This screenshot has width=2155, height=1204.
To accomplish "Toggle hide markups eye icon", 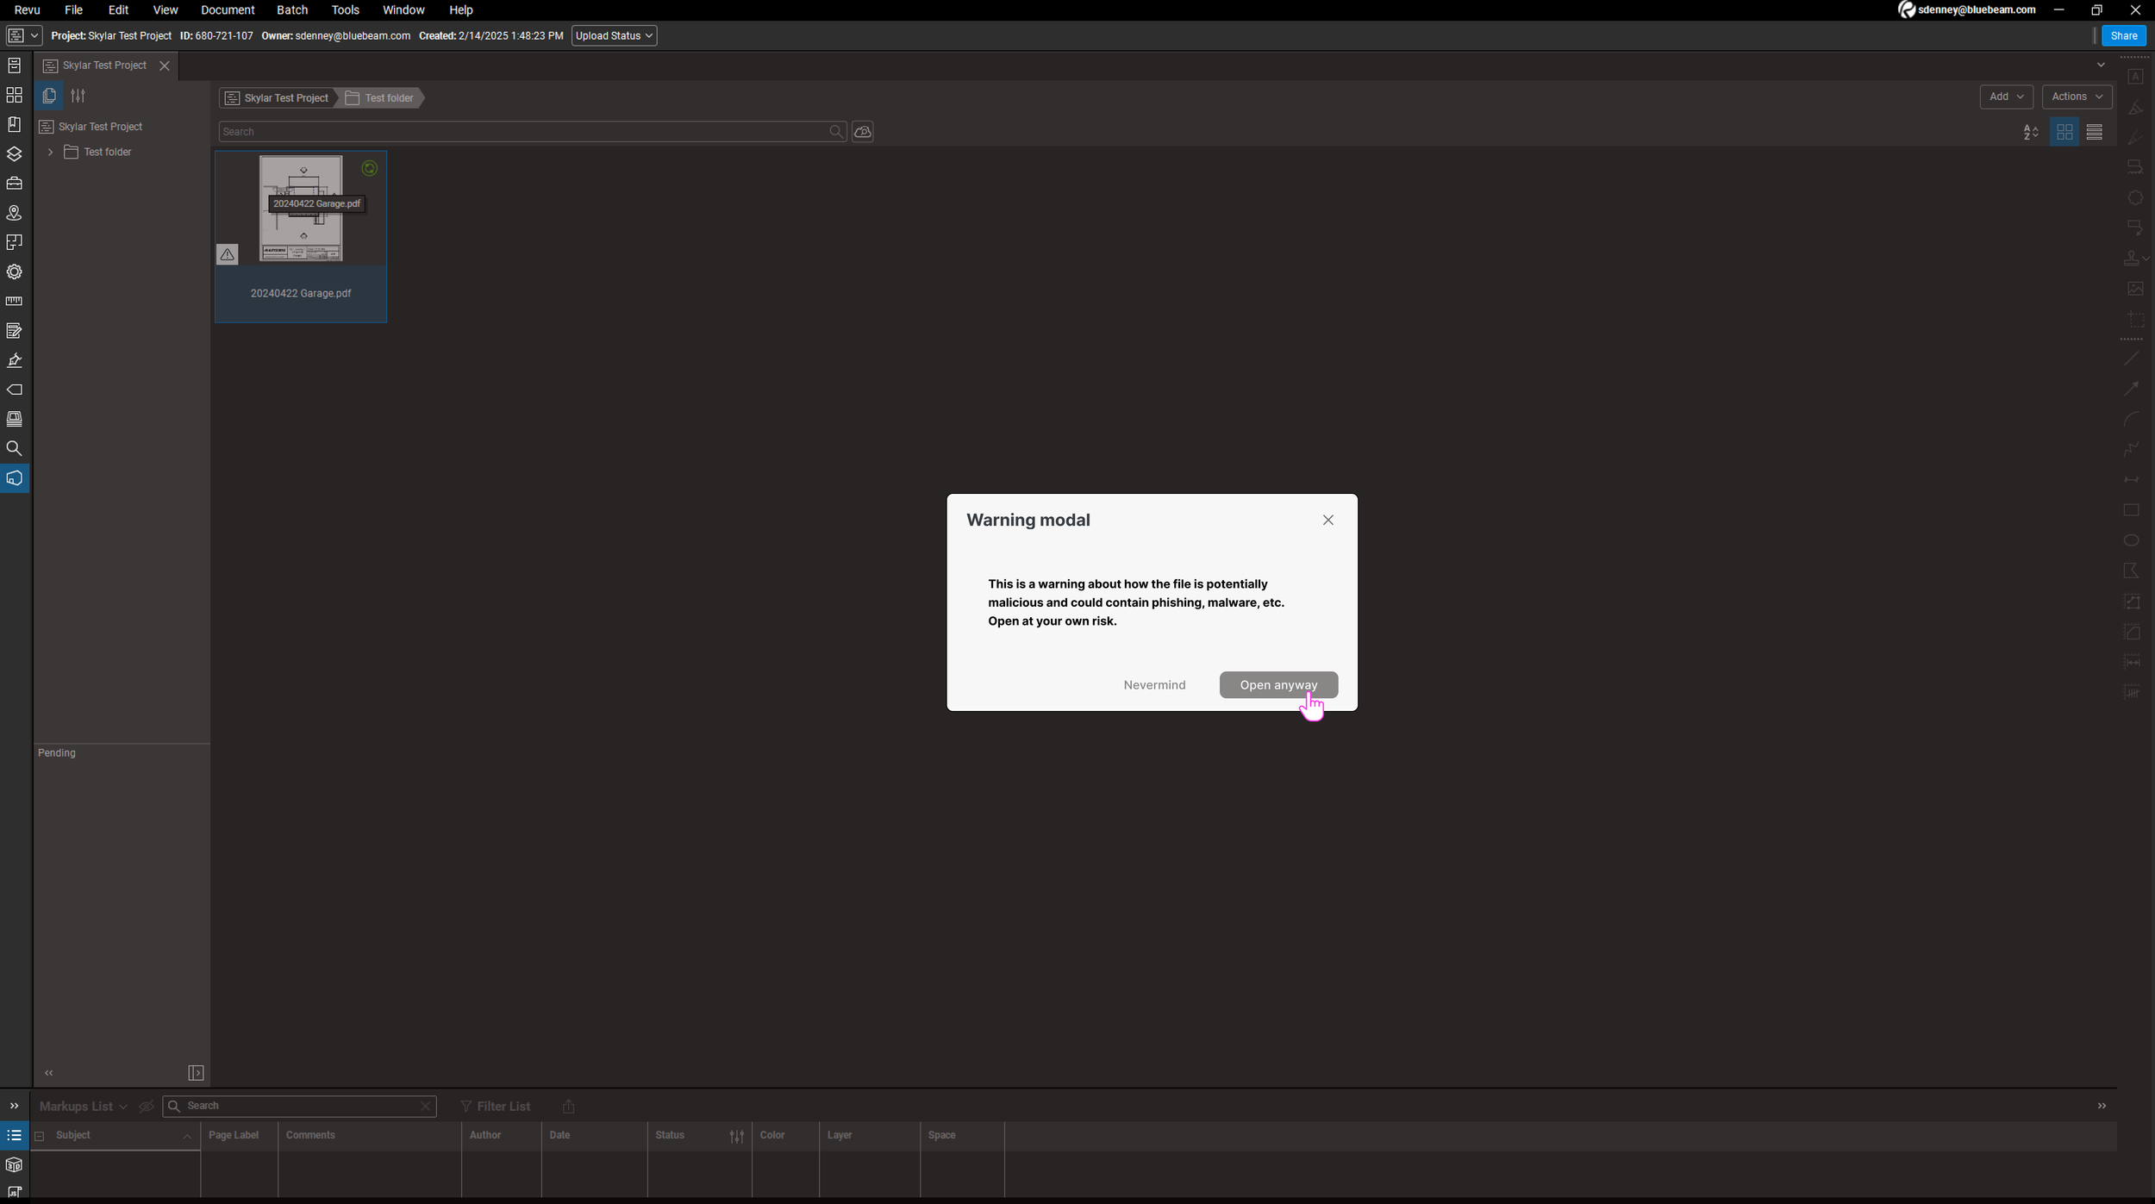I will tap(146, 1106).
